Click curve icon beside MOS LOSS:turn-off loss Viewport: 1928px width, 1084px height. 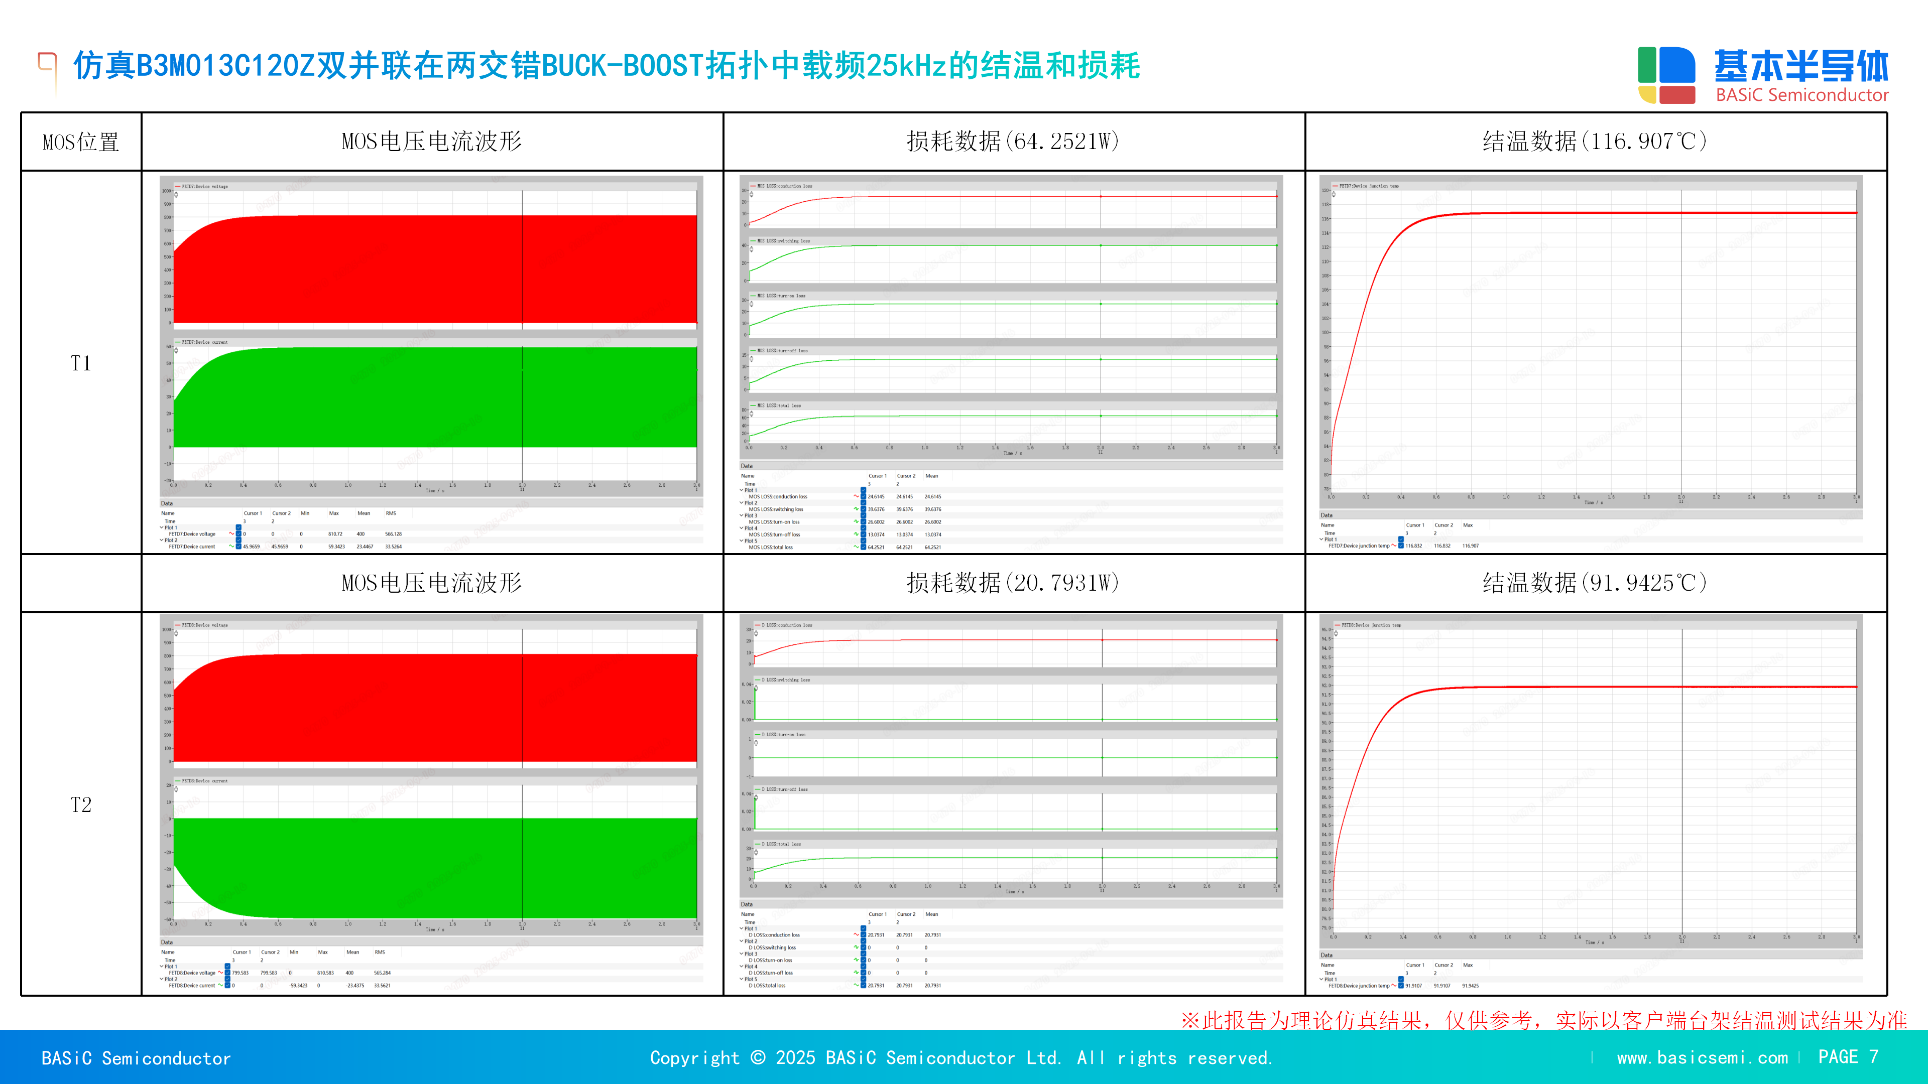coord(856,534)
